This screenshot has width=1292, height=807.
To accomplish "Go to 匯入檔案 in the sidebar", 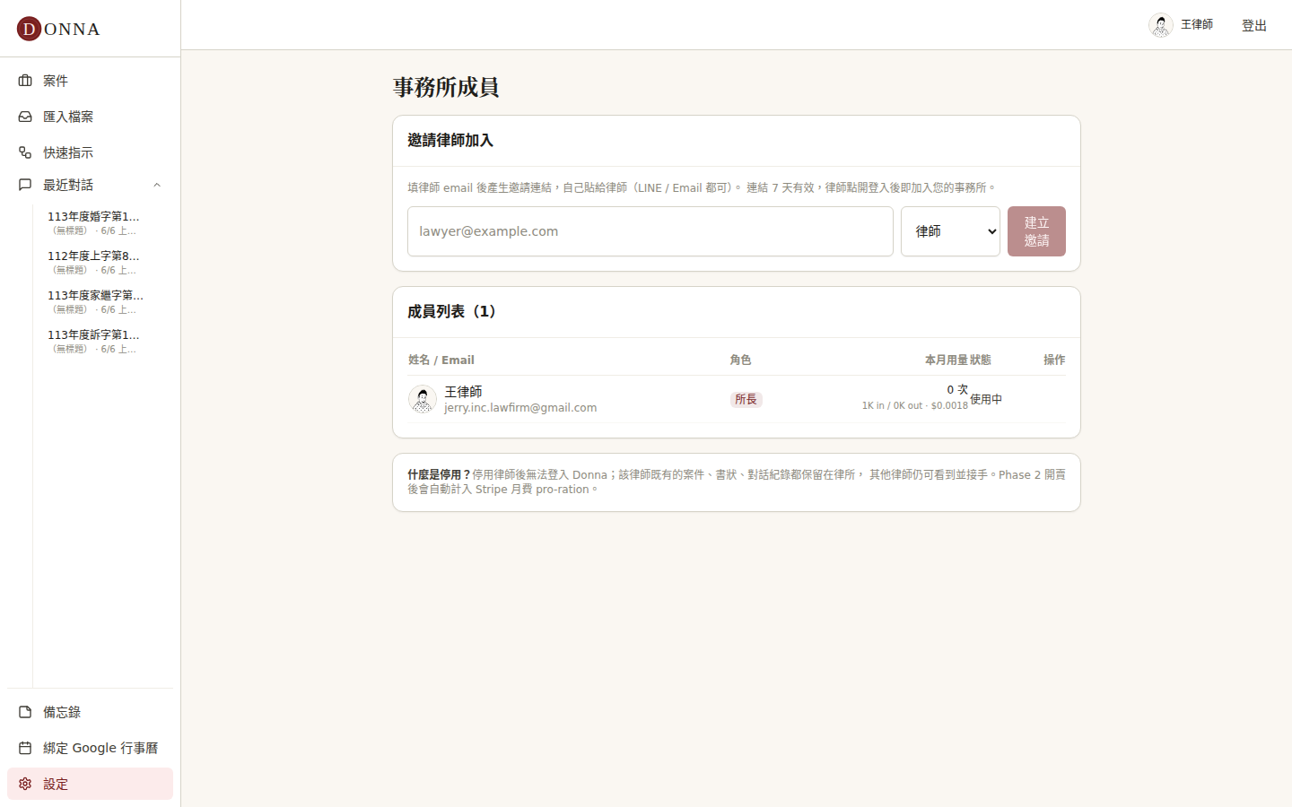I will coord(90,117).
